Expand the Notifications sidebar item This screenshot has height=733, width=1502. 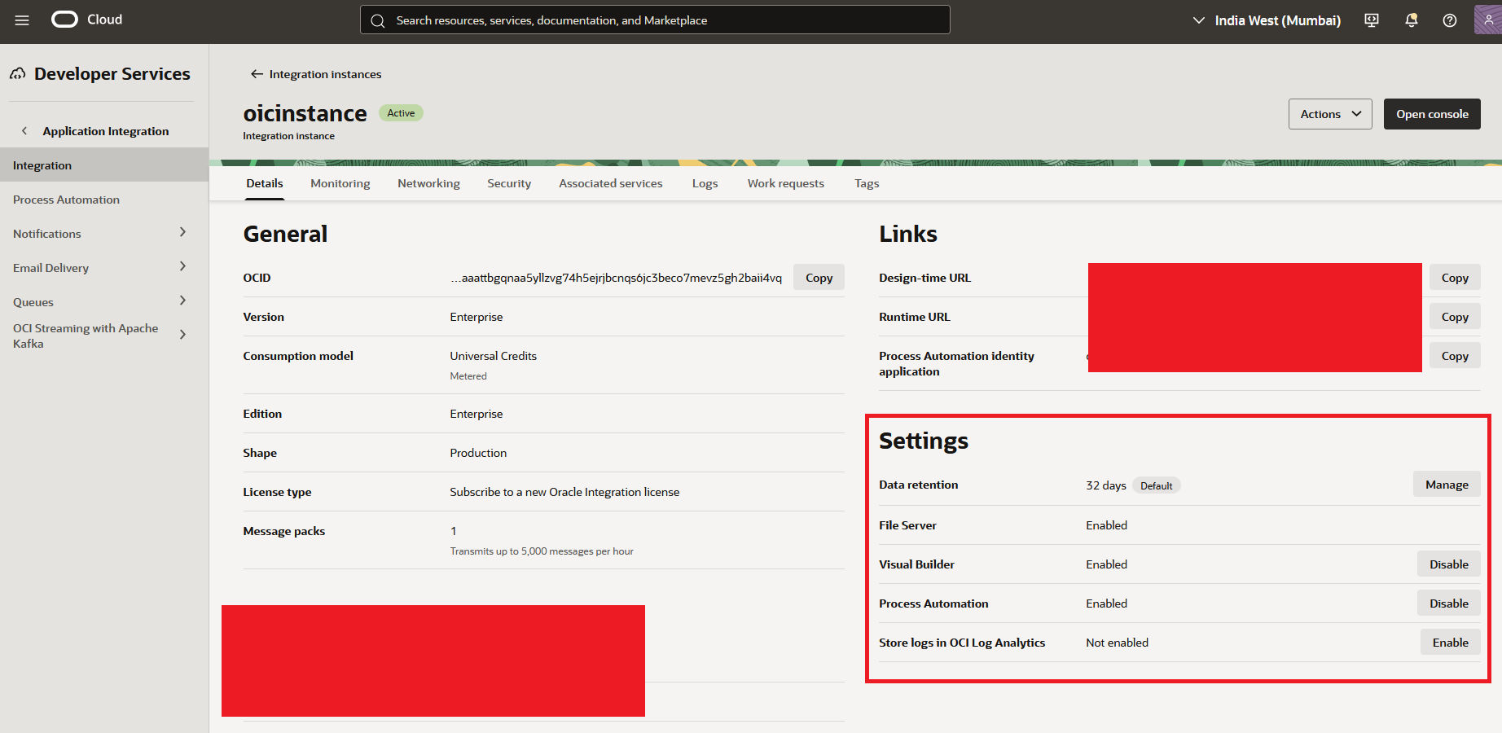182,233
